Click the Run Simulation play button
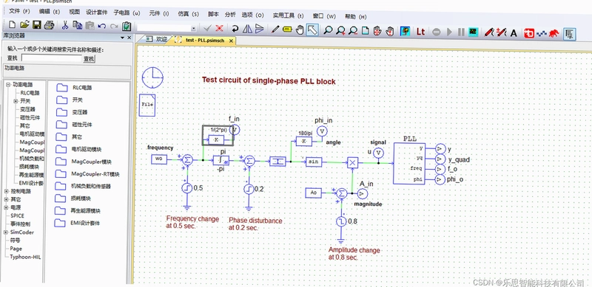 pos(449,32)
